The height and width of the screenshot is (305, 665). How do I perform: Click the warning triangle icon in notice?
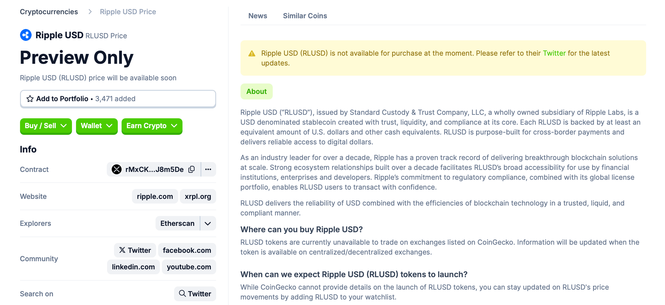[252, 54]
